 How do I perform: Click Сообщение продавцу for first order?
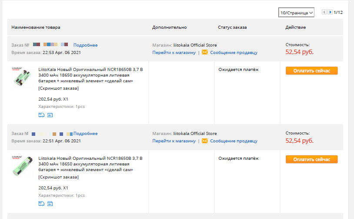234,52
